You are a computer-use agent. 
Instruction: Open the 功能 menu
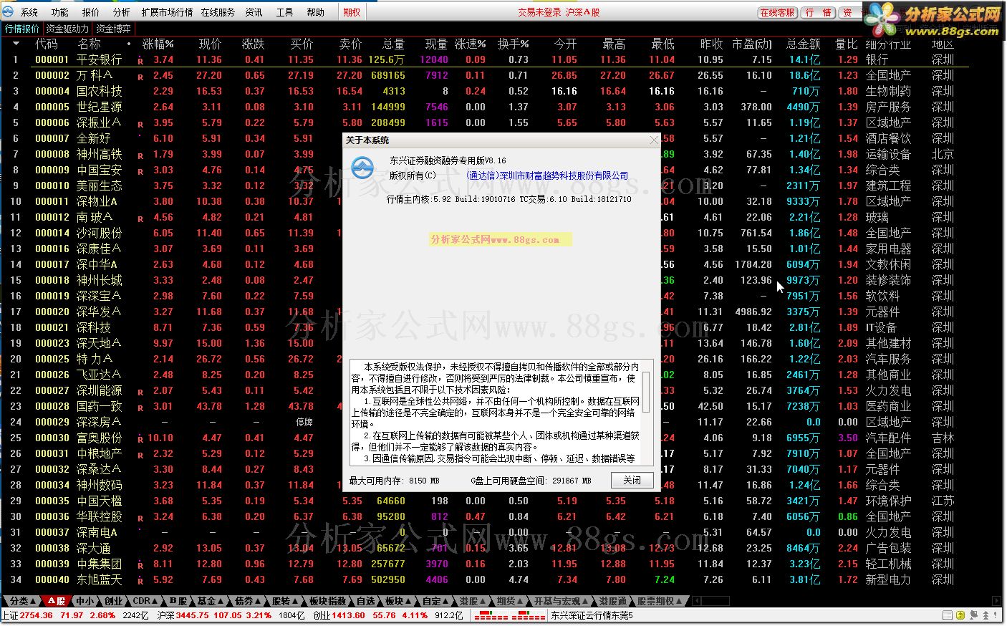tap(60, 12)
